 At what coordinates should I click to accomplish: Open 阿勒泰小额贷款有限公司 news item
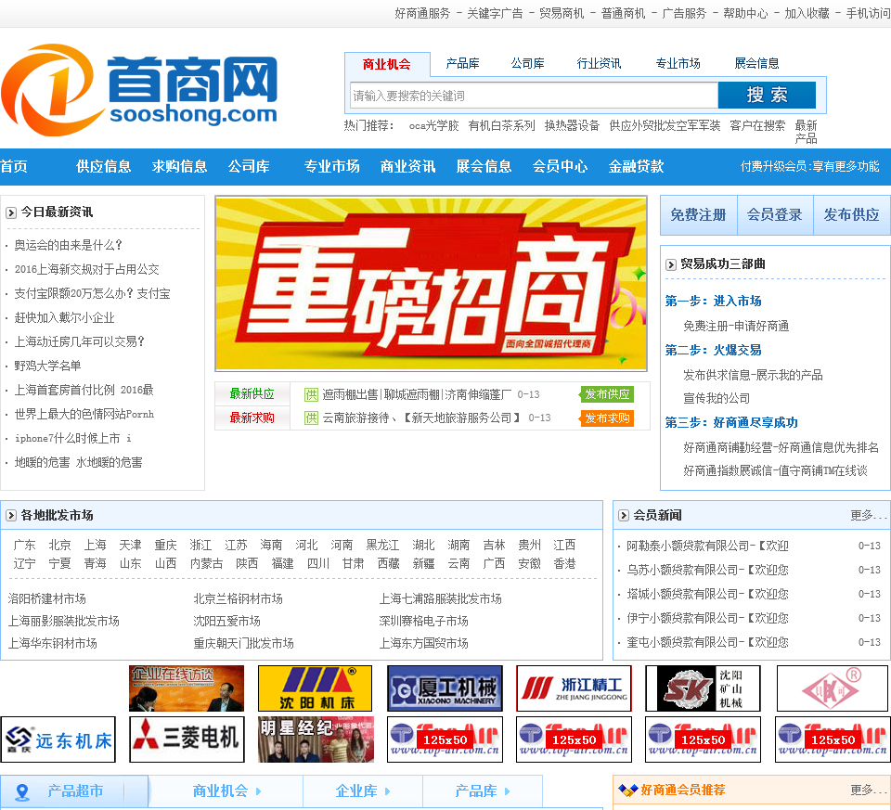(x=707, y=546)
